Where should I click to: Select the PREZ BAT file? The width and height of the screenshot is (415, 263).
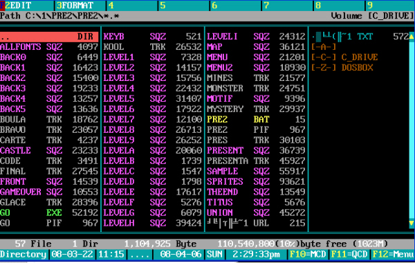point(256,120)
